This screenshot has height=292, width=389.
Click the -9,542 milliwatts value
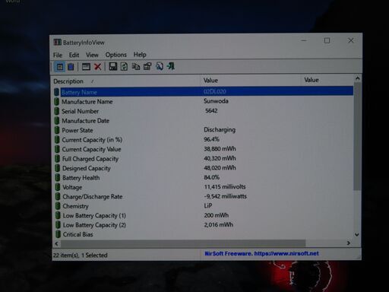point(225,196)
